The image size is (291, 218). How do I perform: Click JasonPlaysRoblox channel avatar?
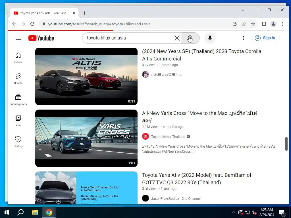[x=145, y=198]
